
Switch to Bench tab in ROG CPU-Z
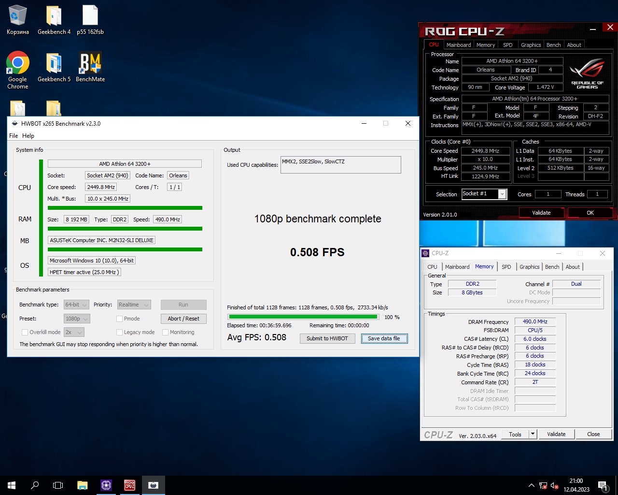pyautogui.click(x=553, y=45)
